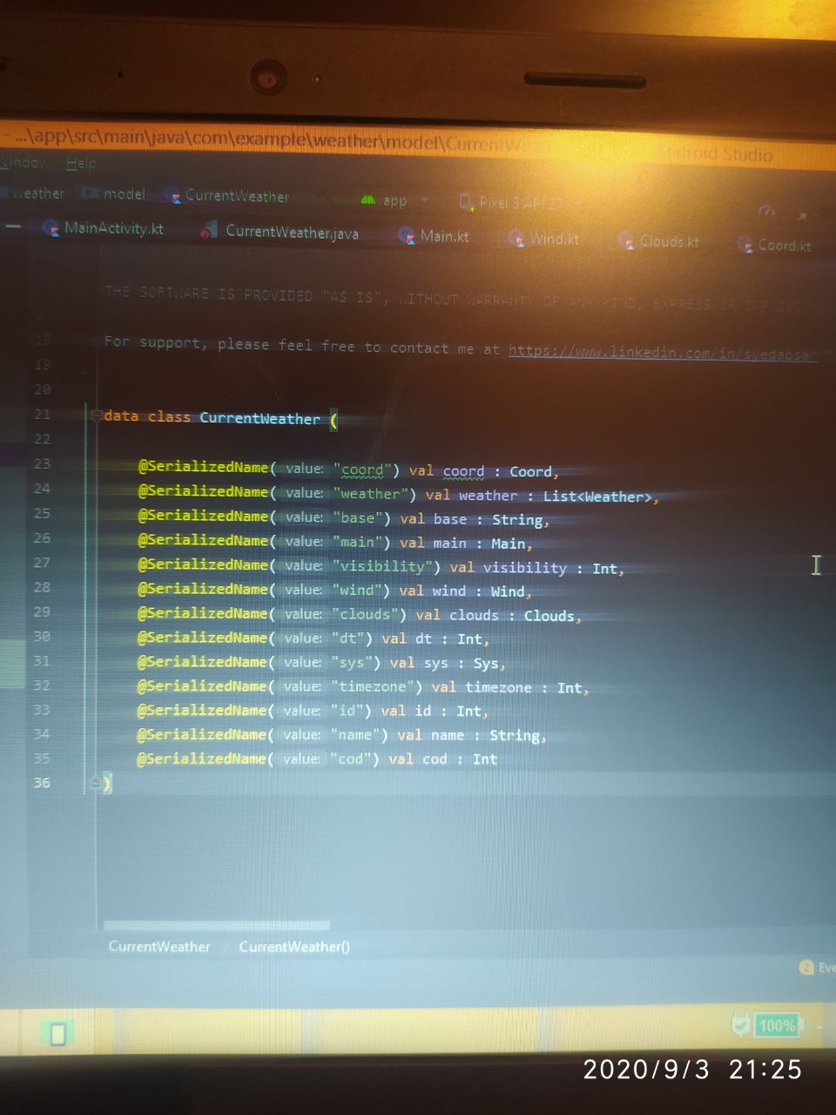Click the class icon beside CurrentWeather breadcrumb
This screenshot has height=1115, width=836.
point(172,195)
